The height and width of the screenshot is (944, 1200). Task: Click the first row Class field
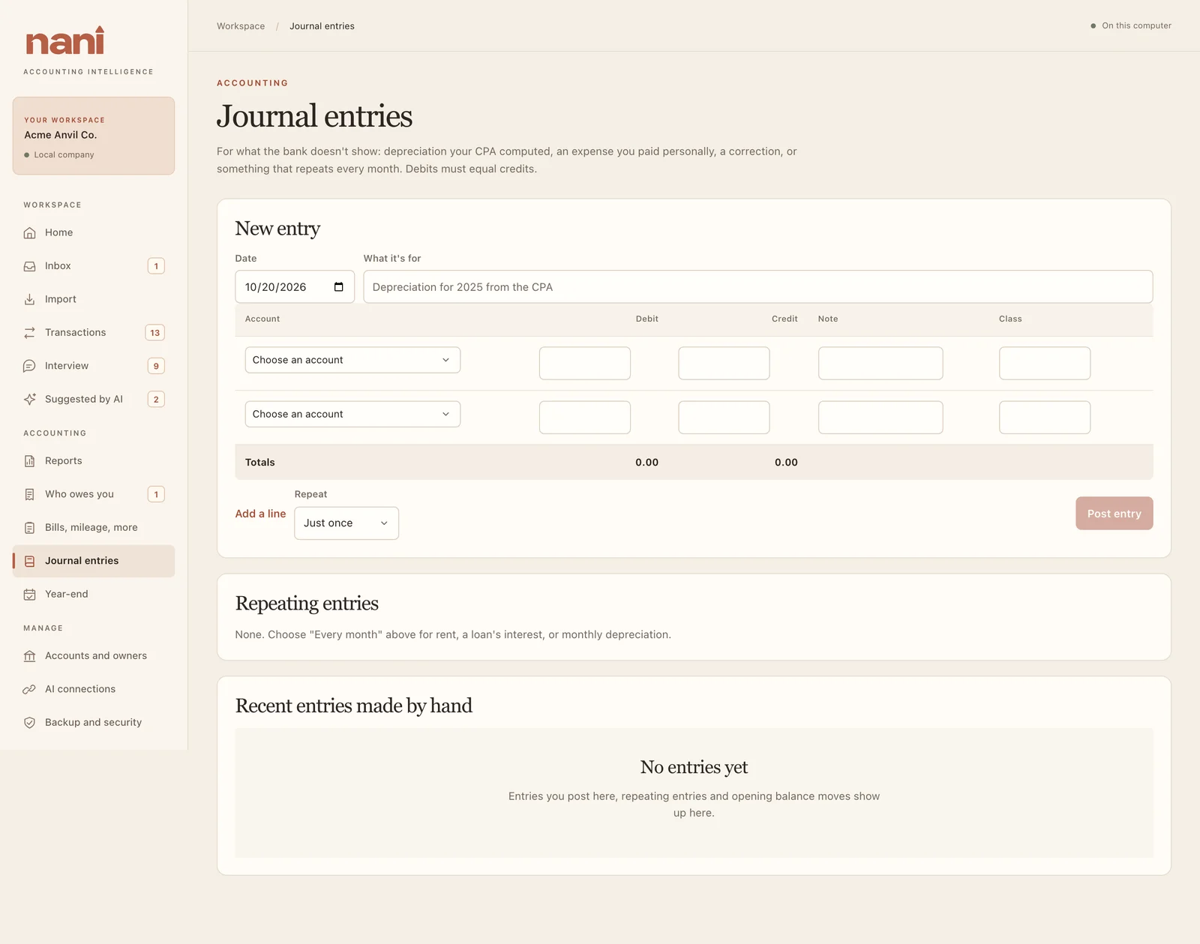1045,363
